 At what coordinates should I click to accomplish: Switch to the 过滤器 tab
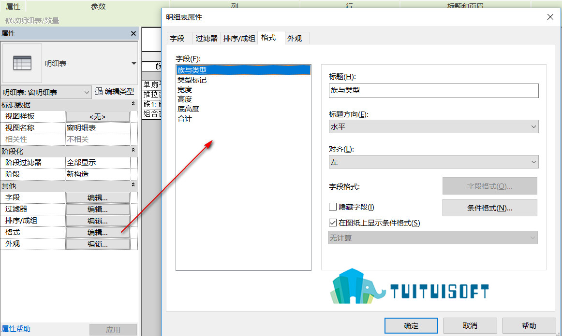[207, 38]
